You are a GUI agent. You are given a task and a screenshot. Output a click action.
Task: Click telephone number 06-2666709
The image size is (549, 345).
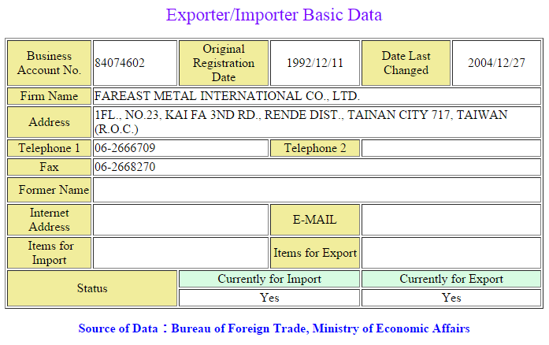coord(124,148)
